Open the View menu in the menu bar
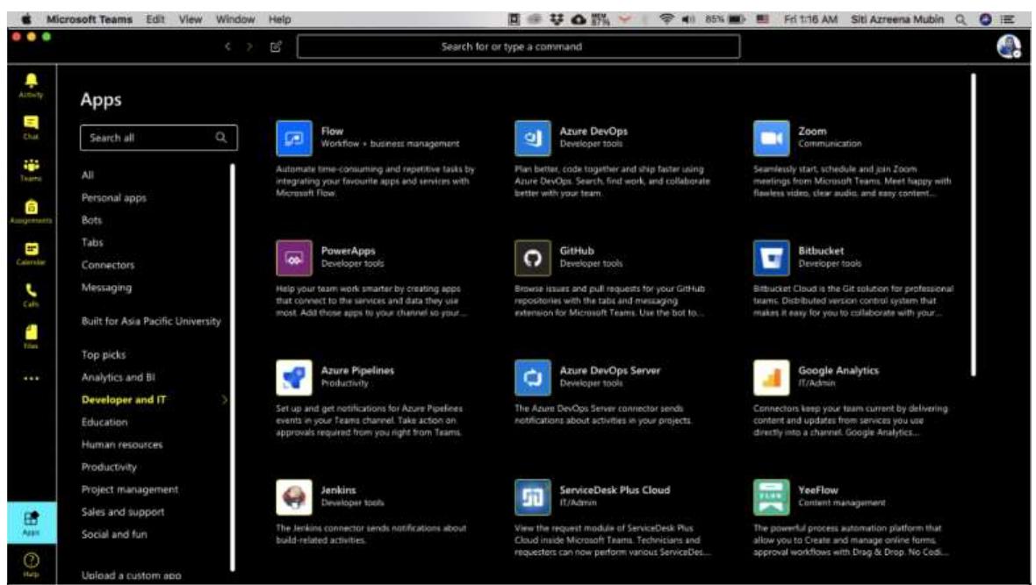 [191, 19]
